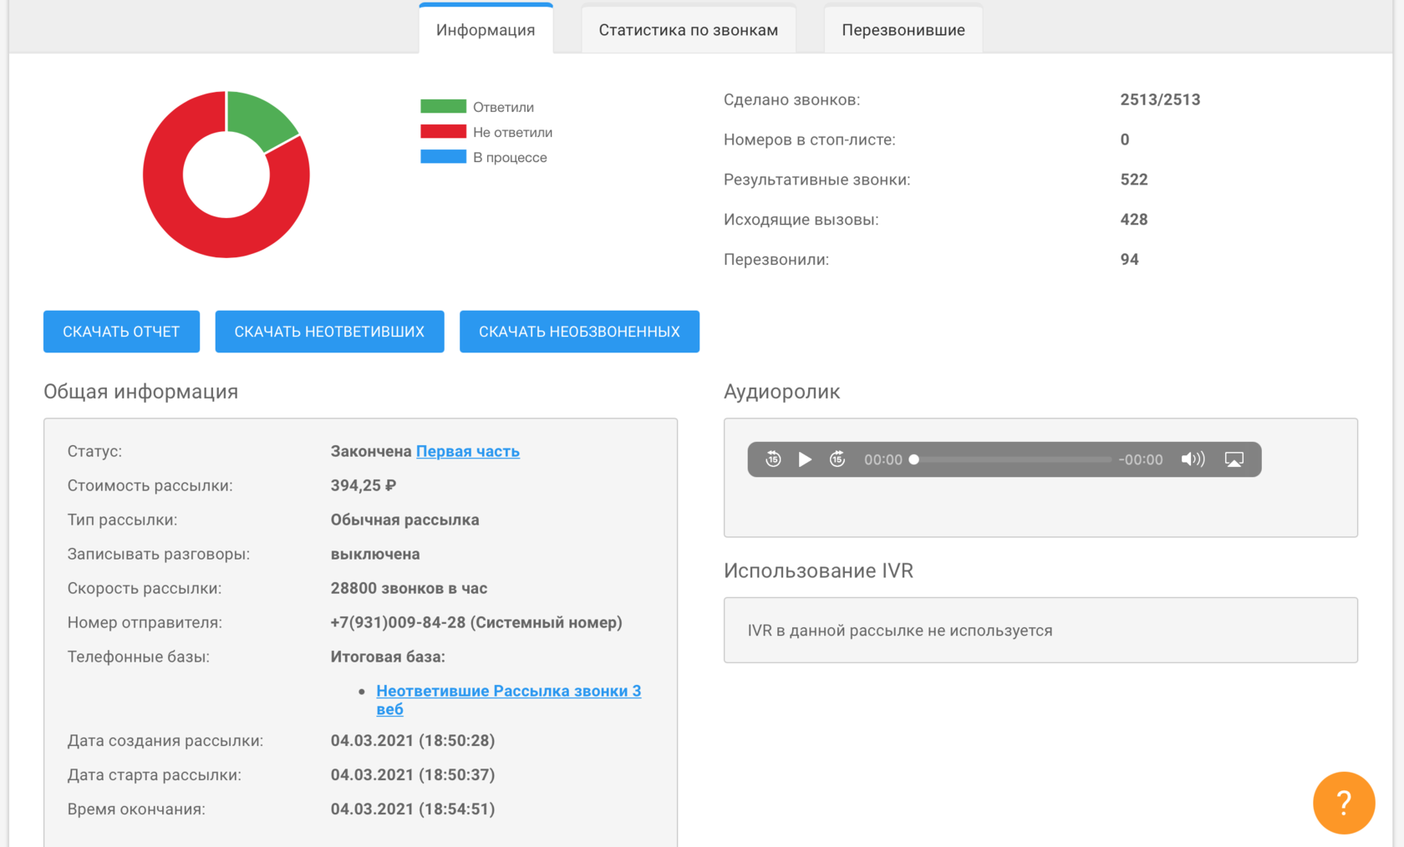The width and height of the screenshot is (1404, 847).
Task: Select the +7(931)009-84-28 sender number
Action: click(398, 622)
